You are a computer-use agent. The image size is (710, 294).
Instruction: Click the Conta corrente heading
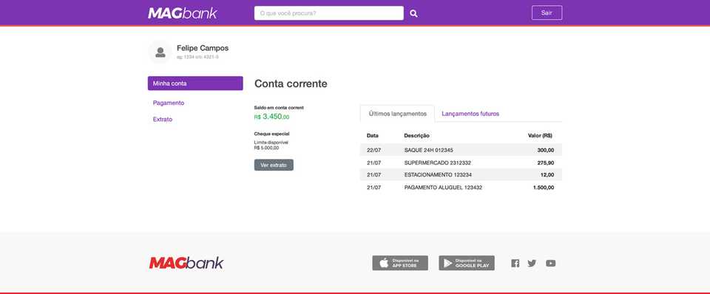point(291,83)
